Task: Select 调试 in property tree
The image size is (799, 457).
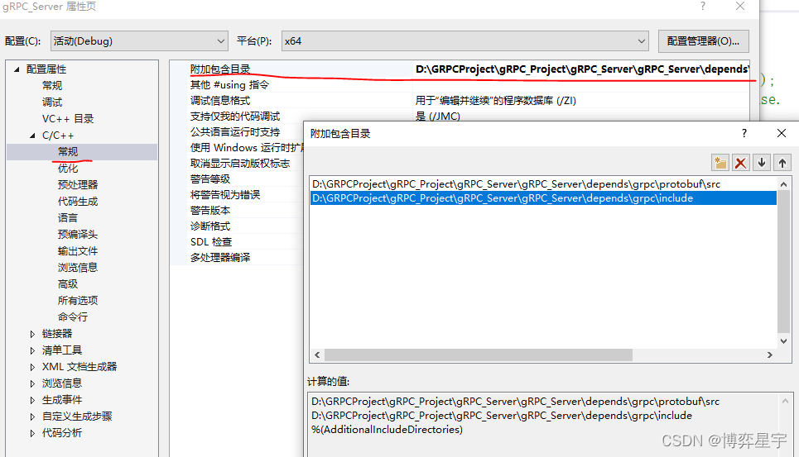Action: 52,102
